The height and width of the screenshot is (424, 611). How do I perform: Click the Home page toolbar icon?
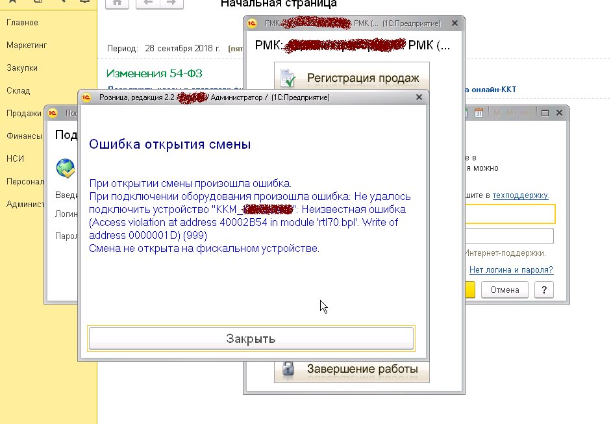pos(117,3)
